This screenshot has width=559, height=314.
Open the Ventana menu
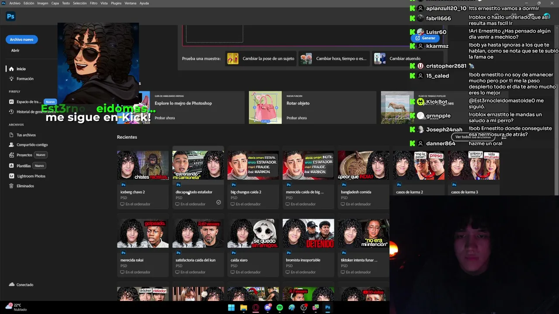tap(130, 3)
